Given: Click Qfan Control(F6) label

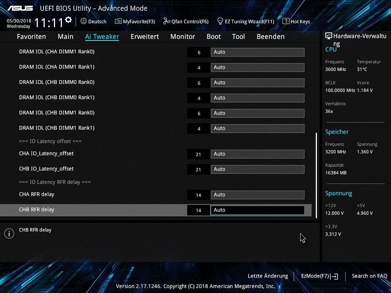Looking at the screenshot, I should (x=190, y=21).
